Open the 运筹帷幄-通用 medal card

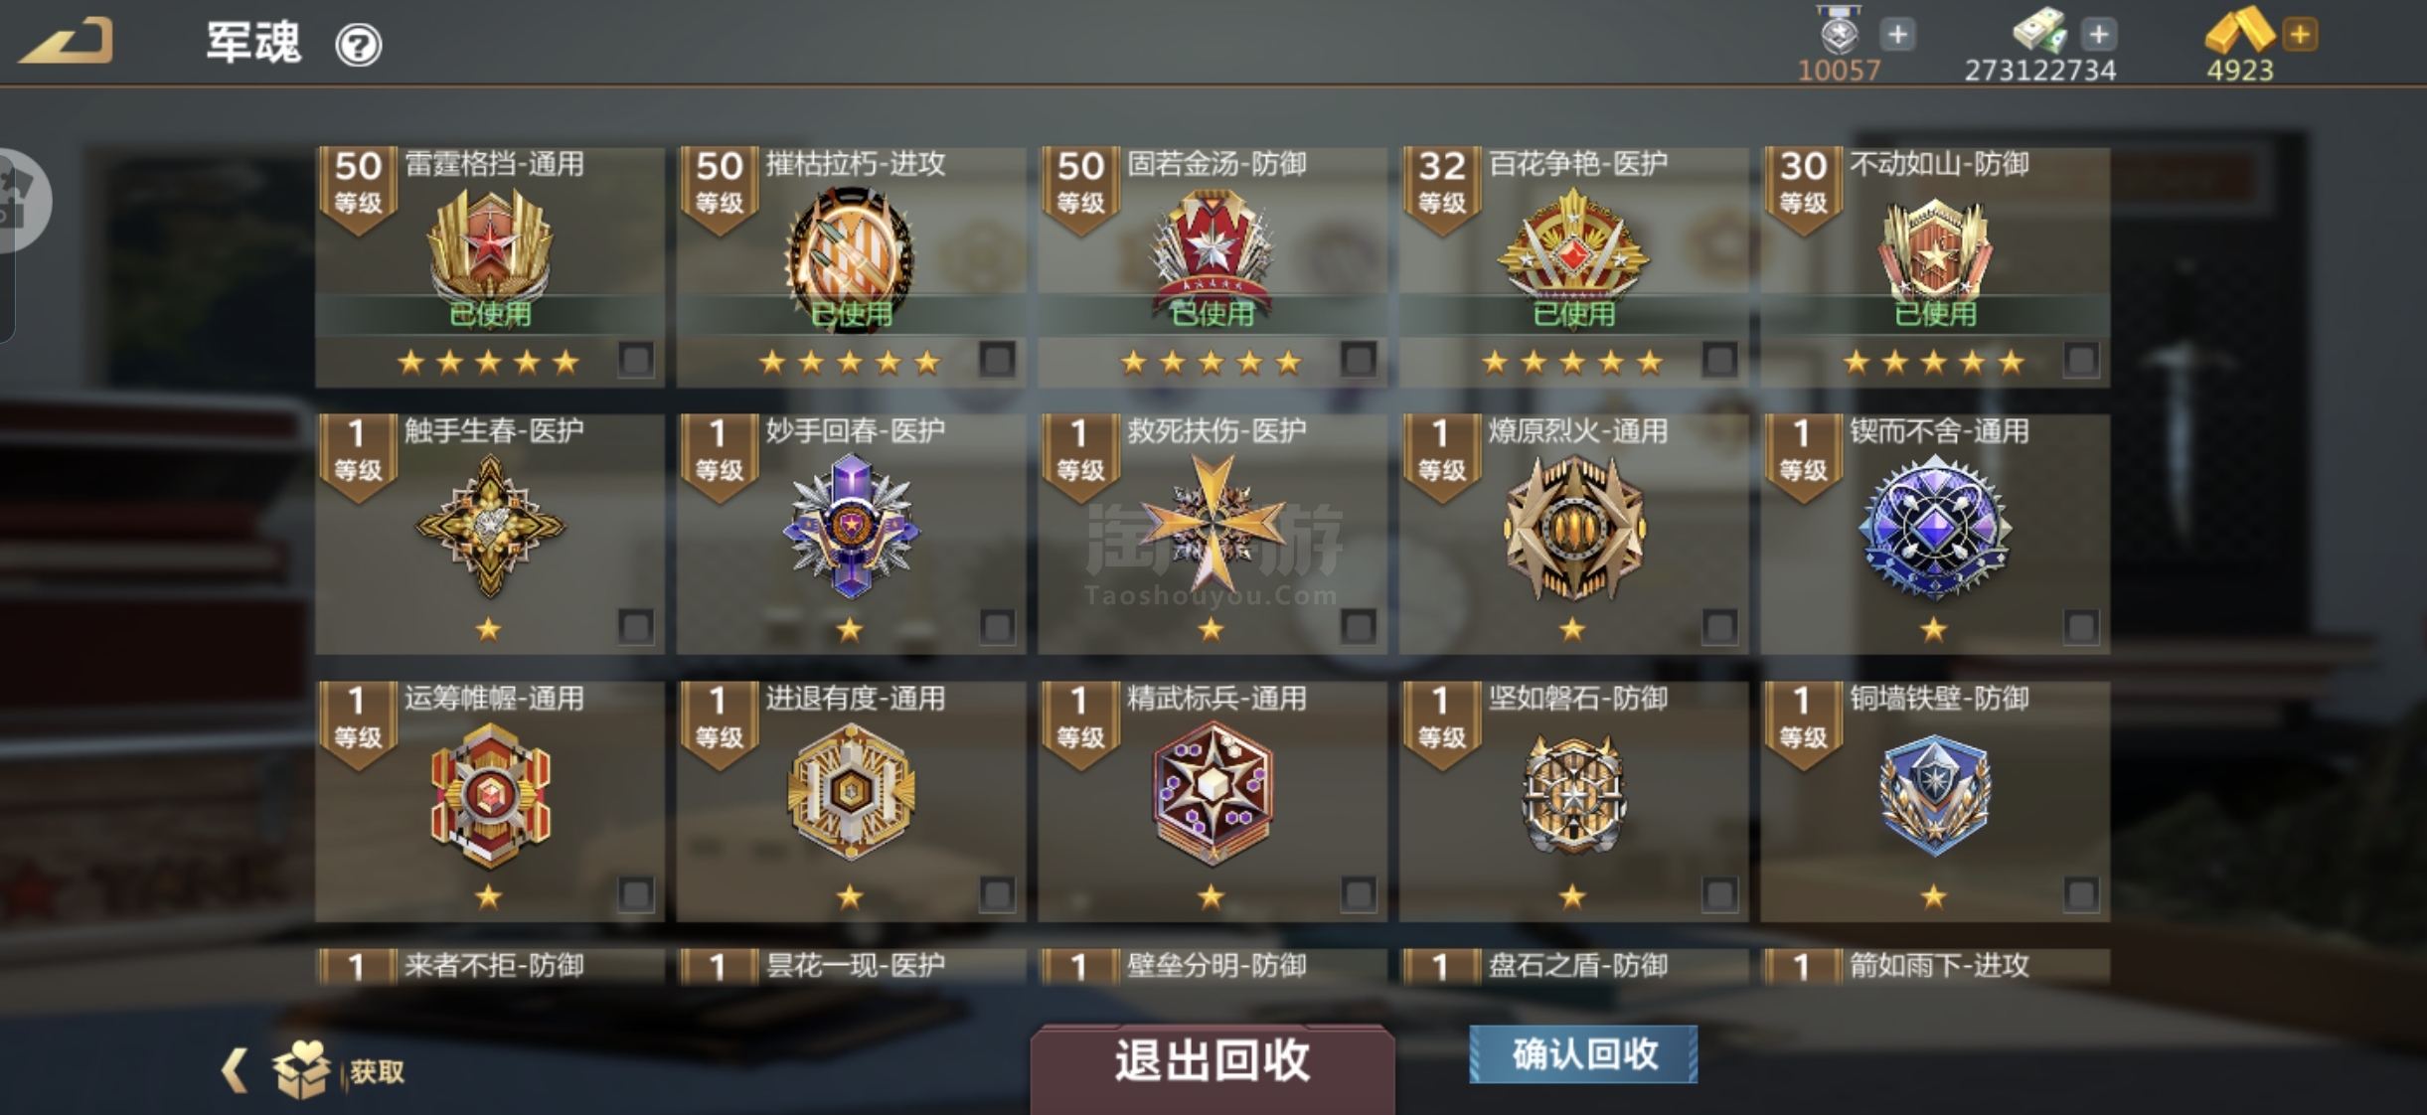(490, 801)
